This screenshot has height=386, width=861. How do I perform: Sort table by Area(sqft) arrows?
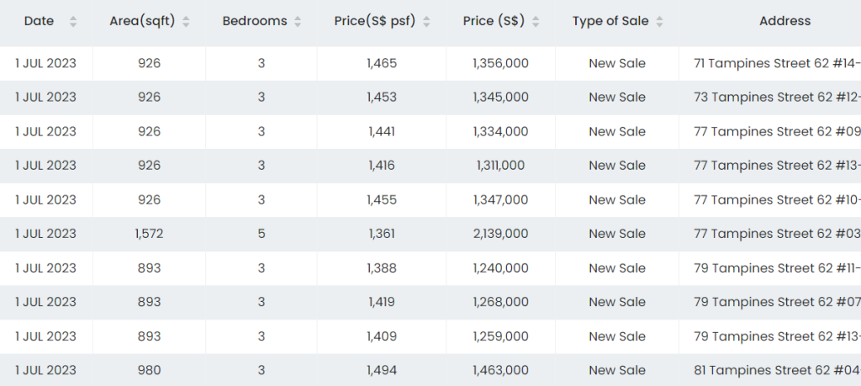(186, 22)
